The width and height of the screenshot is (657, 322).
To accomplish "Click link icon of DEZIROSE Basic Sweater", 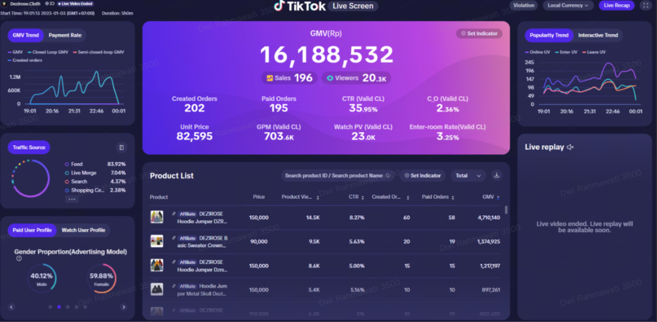I will click(174, 238).
